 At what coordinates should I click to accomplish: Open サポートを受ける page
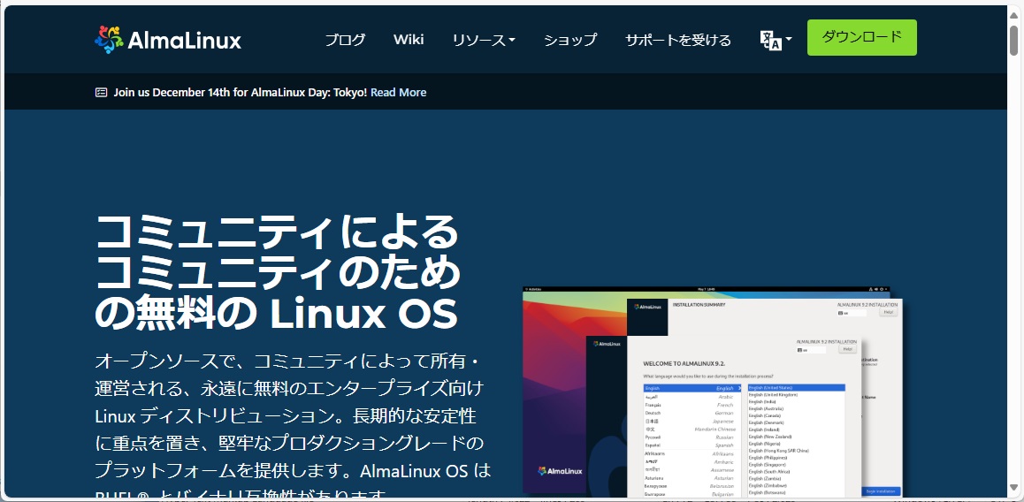pos(678,40)
